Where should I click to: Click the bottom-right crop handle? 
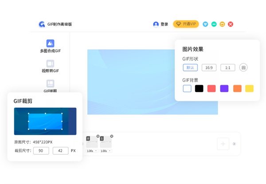(x=62, y=129)
